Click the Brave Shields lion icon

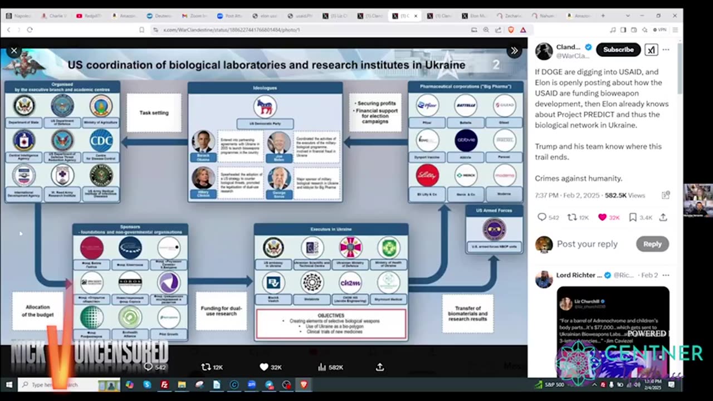[511, 30]
